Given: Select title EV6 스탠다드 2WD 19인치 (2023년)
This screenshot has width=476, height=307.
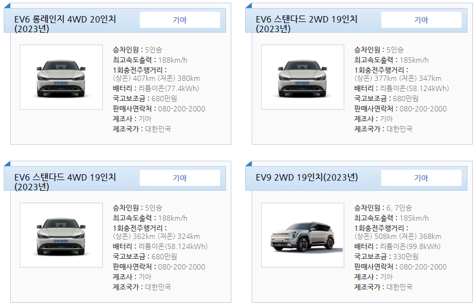Looking at the screenshot, I should [x=306, y=24].
